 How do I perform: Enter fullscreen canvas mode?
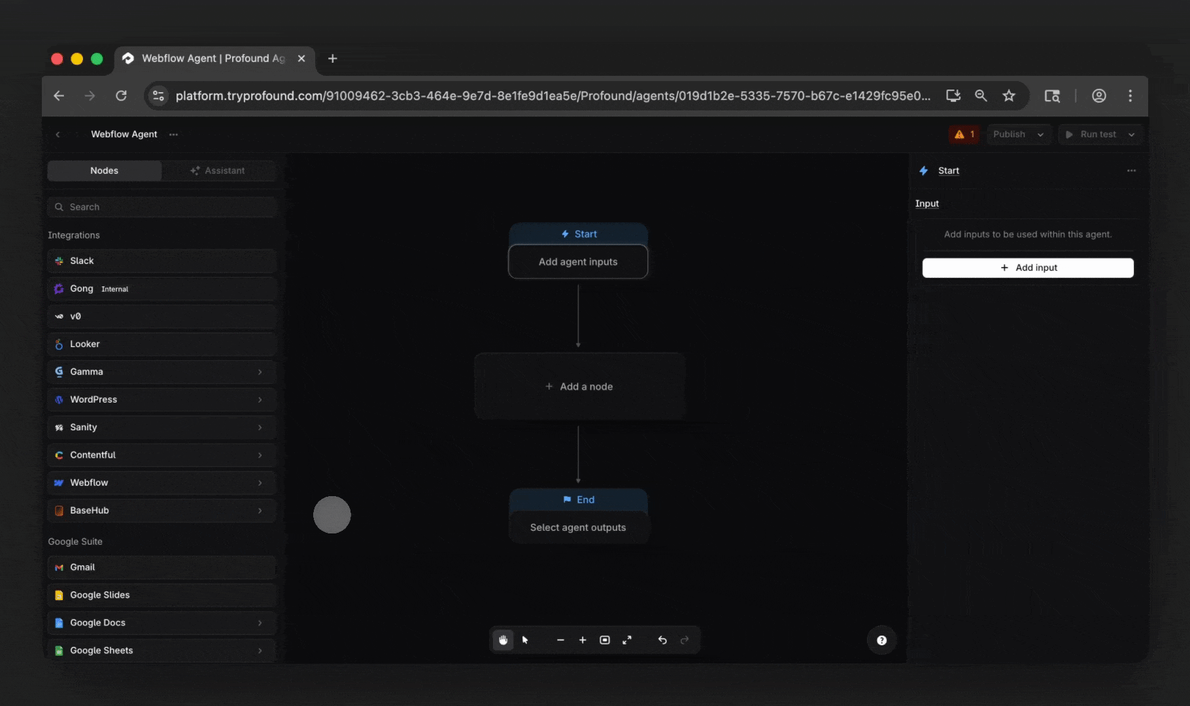(627, 640)
